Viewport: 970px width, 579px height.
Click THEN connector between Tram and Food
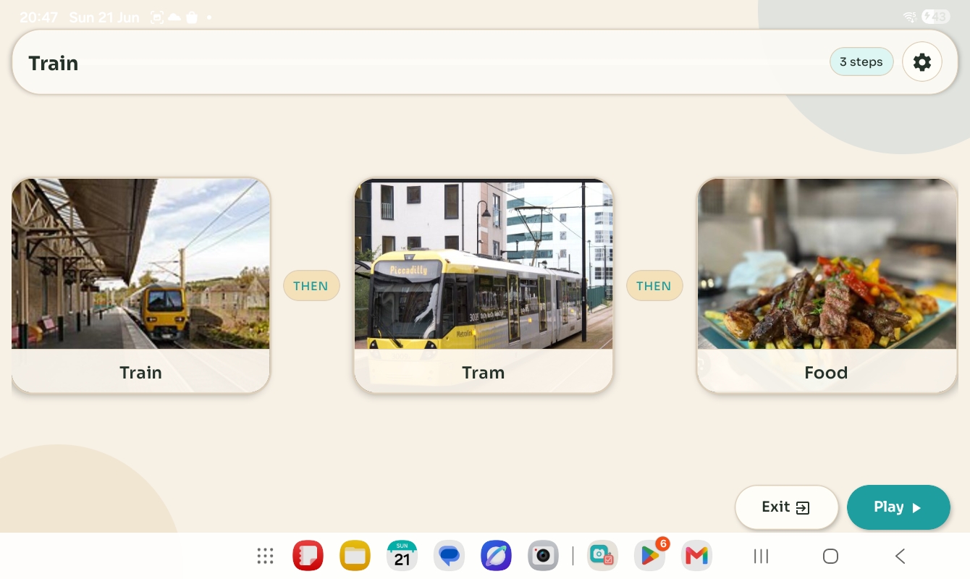click(x=654, y=286)
